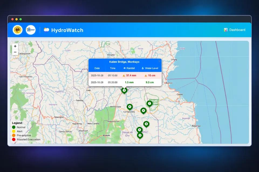Click the 1.5 mm rainfall value

pyautogui.click(x=129, y=82)
